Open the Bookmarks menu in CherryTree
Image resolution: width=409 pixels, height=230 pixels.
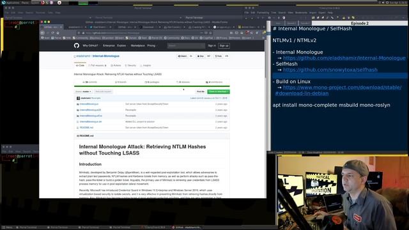tap(301, 13)
